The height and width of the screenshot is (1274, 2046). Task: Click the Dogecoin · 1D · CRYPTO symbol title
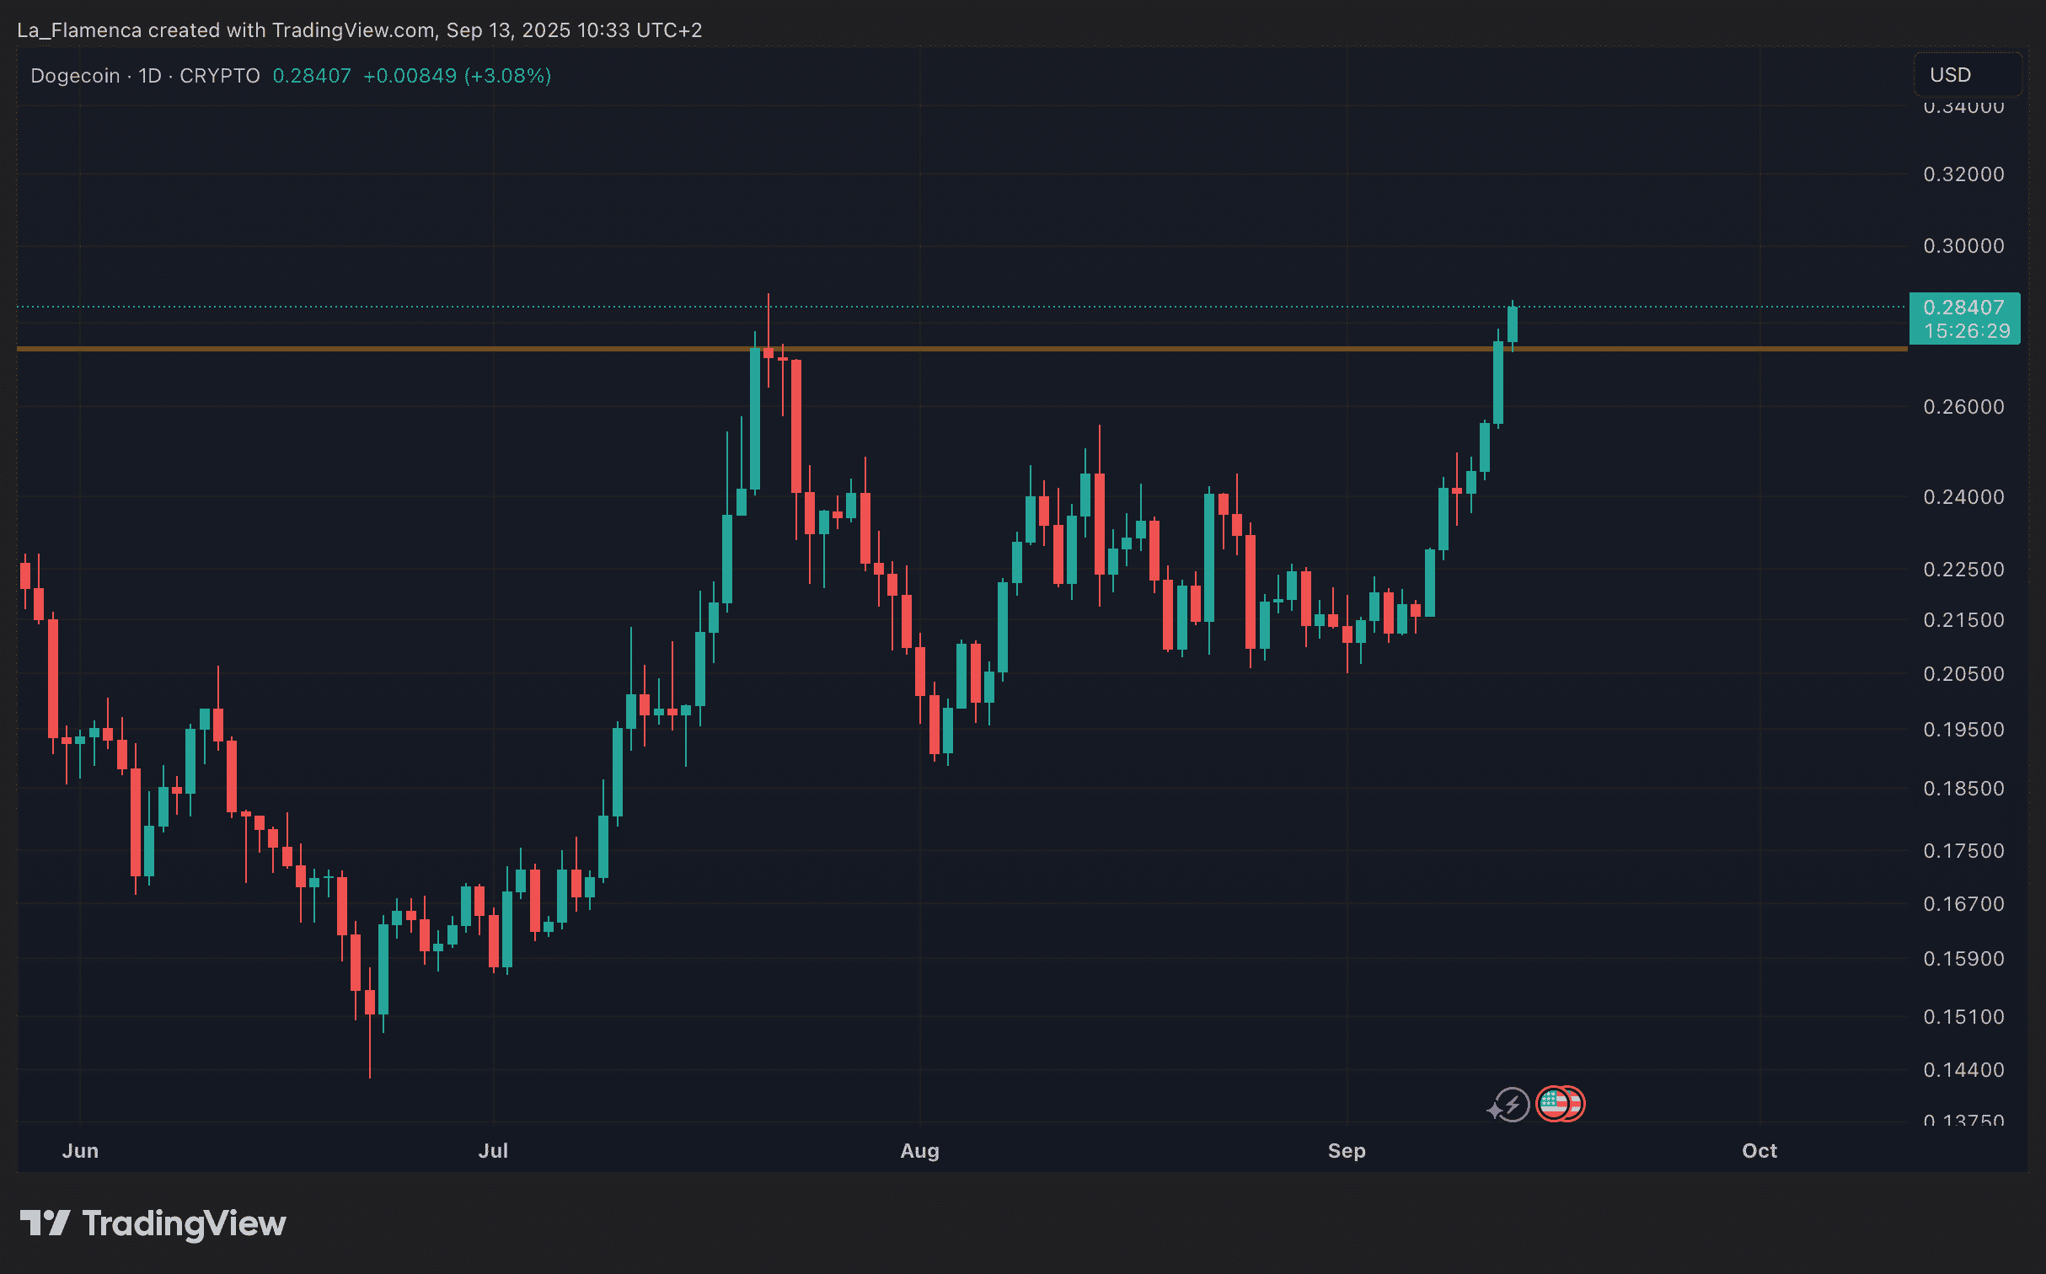[x=145, y=76]
